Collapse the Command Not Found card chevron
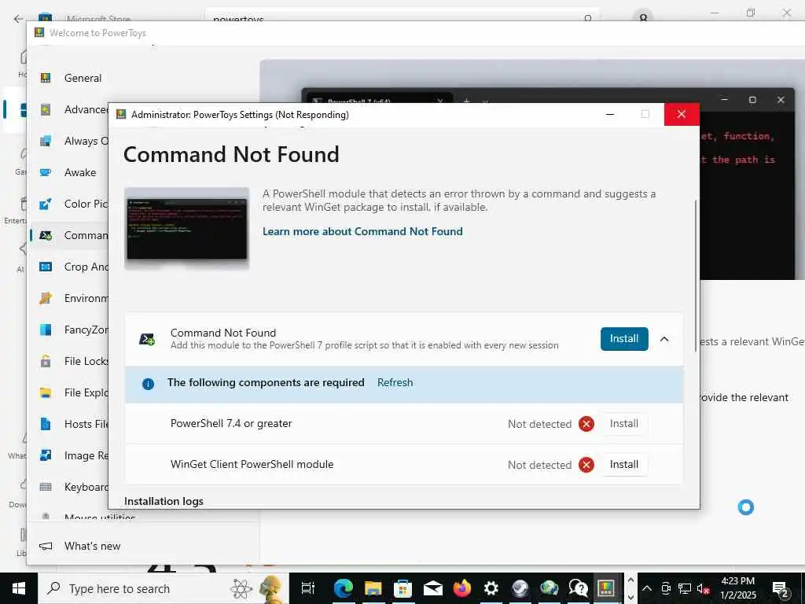Image resolution: width=805 pixels, height=604 pixels. [x=664, y=339]
